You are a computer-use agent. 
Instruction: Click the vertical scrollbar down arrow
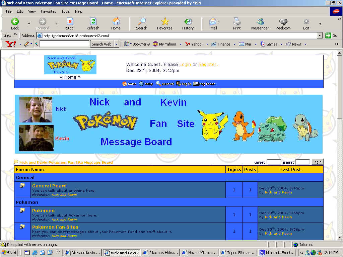pos(339,237)
